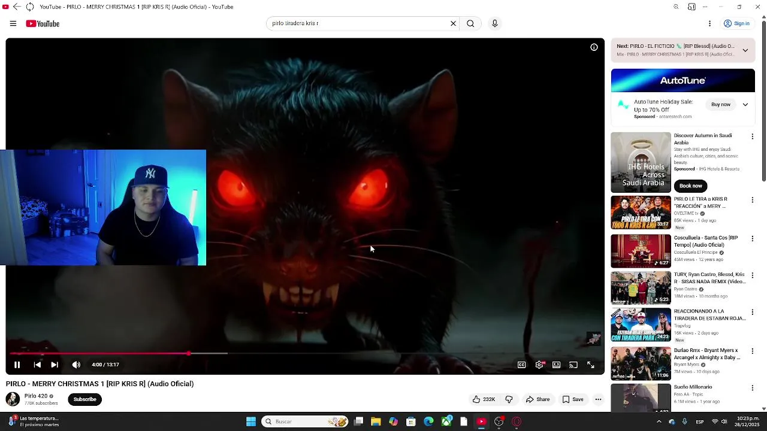
Task: Open PIRLO LE TIRA a KRIS R thumbnail
Action: (641, 213)
